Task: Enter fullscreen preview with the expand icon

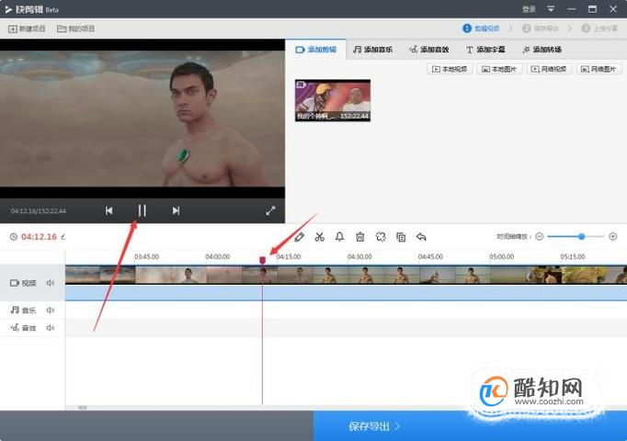Action: point(270,210)
